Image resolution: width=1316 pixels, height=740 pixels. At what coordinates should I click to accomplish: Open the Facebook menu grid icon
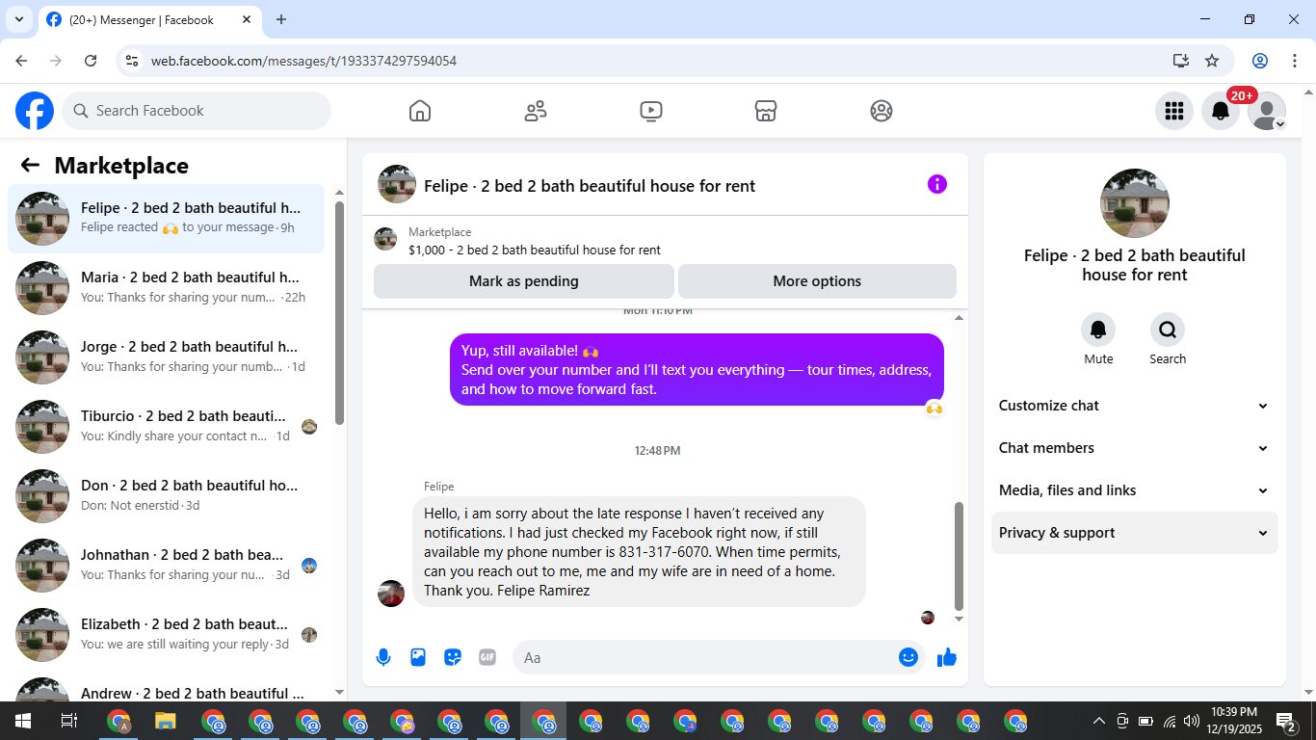[x=1174, y=111]
